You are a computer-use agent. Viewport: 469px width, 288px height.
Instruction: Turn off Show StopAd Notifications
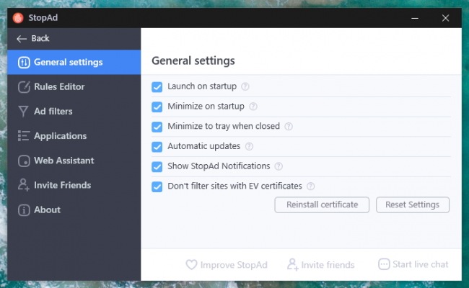[x=157, y=166]
